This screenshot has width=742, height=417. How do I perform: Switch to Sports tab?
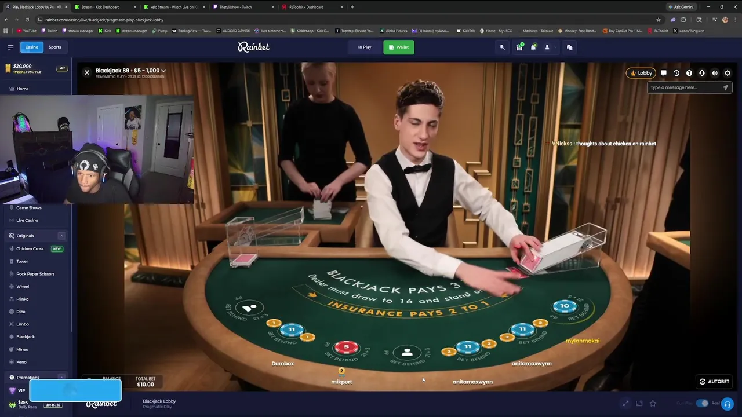point(54,47)
